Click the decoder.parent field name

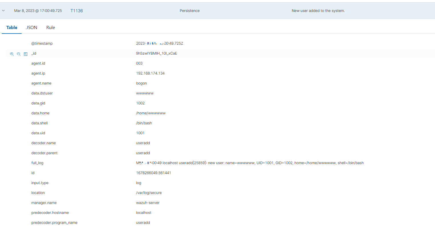pyautogui.click(x=44, y=153)
